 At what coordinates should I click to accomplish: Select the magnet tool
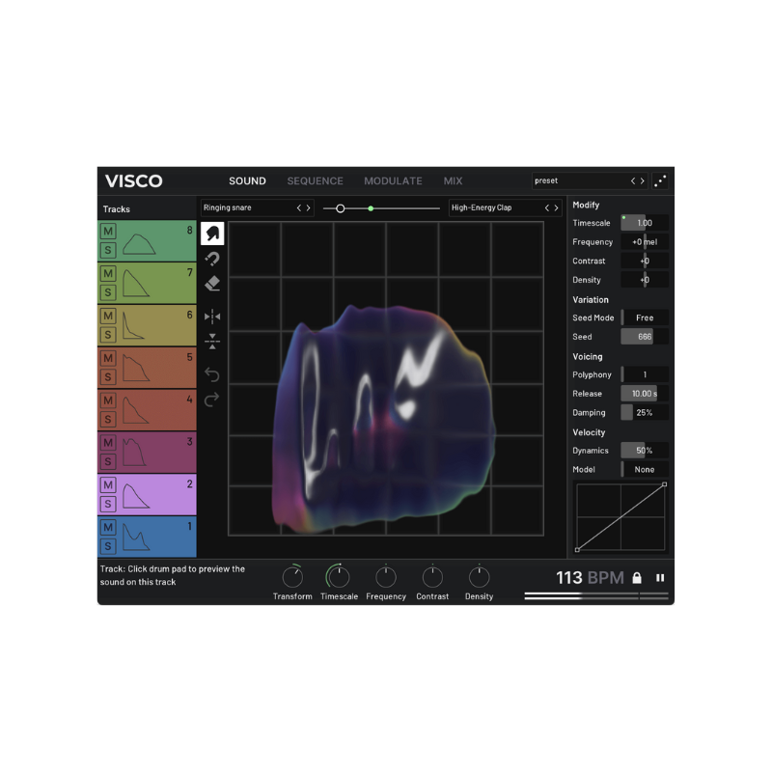(212, 259)
